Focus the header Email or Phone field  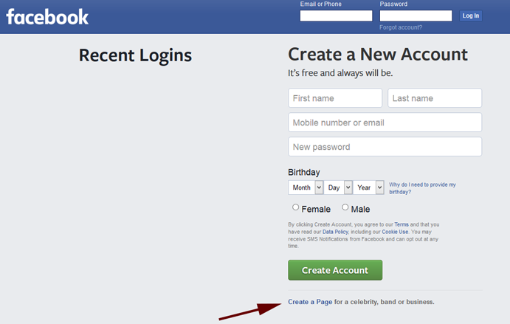click(x=336, y=15)
